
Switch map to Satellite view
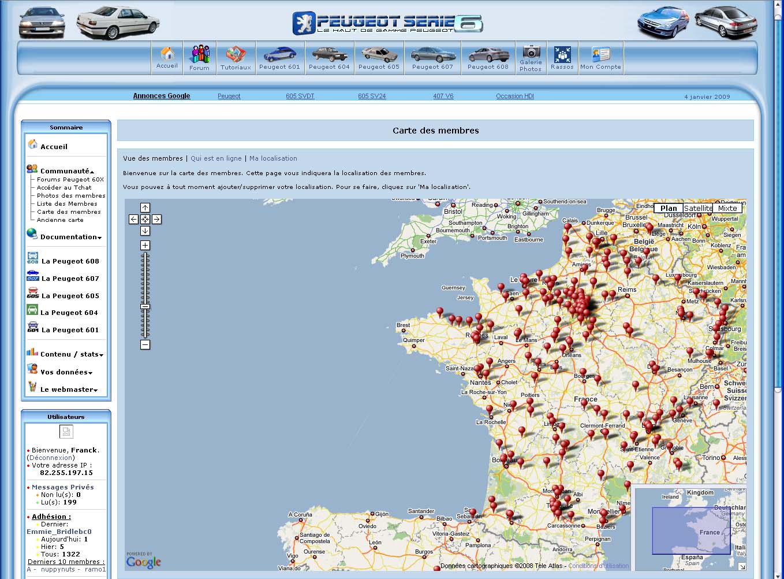click(698, 208)
